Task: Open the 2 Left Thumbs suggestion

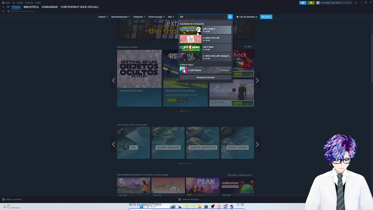Action: click(205, 70)
